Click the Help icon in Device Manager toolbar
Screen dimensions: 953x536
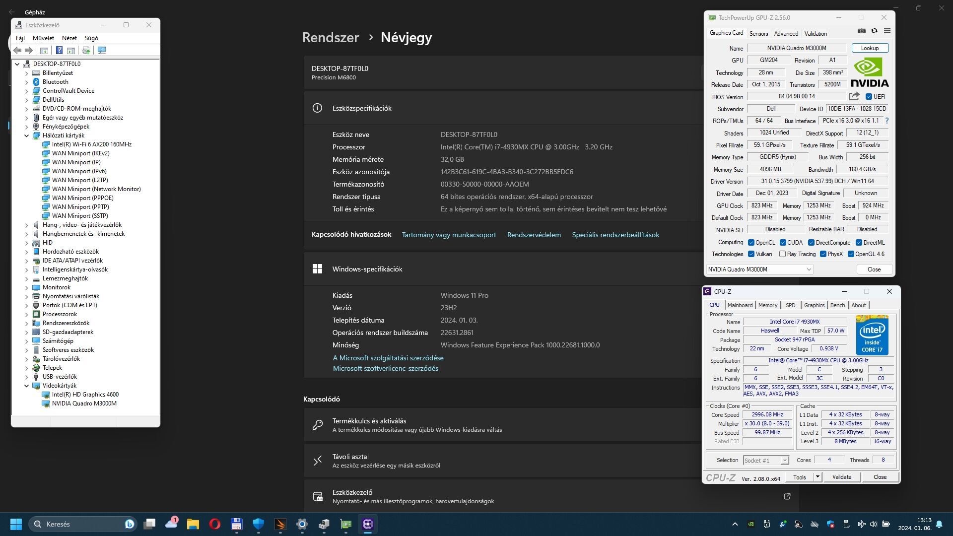click(x=59, y=50)
